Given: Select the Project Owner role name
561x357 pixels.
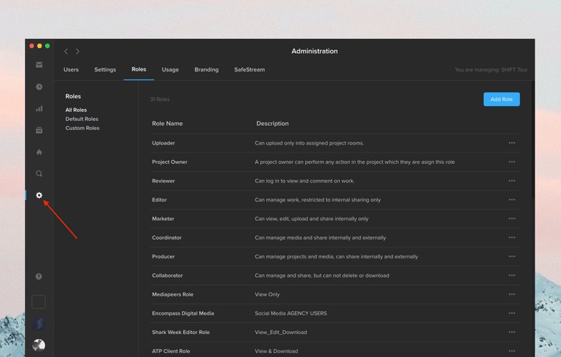Looking at the screenshot, I should pos(170,162).
